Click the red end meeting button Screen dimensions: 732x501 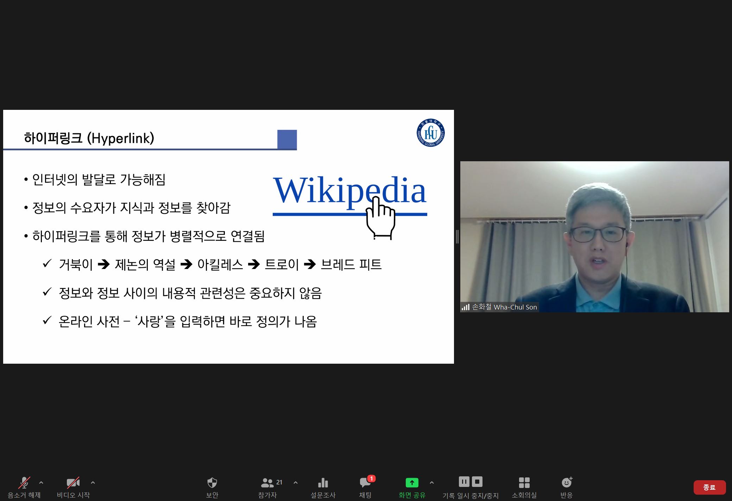[709, 487]
